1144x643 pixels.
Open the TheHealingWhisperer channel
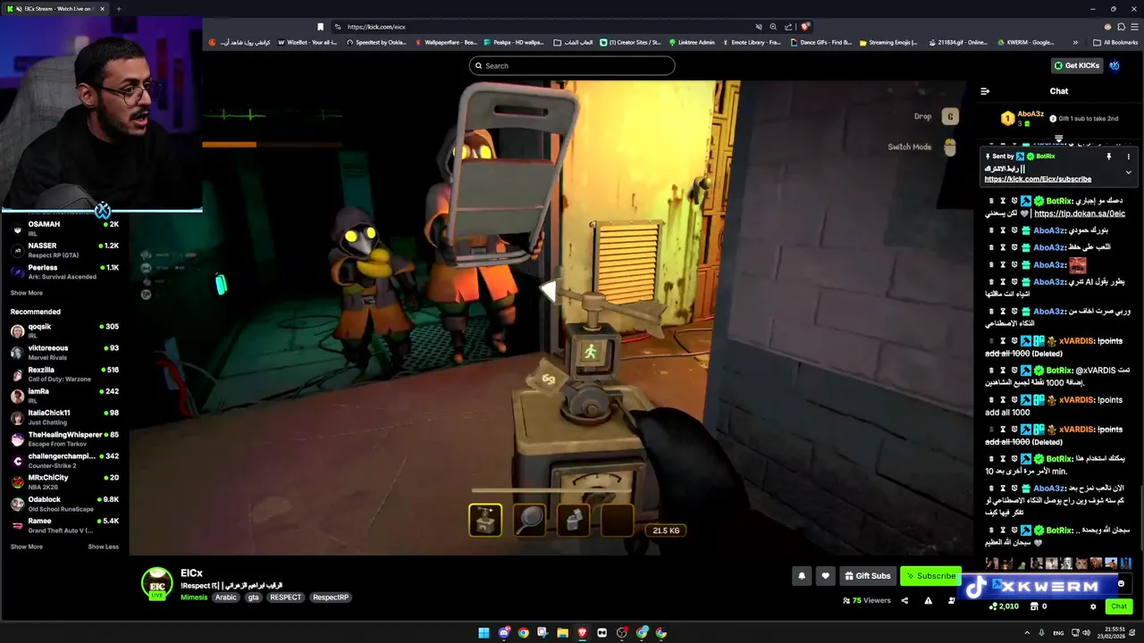coord(64,438)
